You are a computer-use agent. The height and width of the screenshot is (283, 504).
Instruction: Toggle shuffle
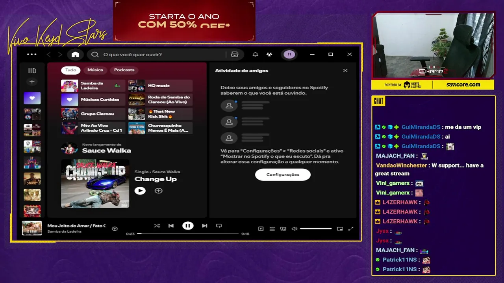pyautogui.click(x=157, y=226)
